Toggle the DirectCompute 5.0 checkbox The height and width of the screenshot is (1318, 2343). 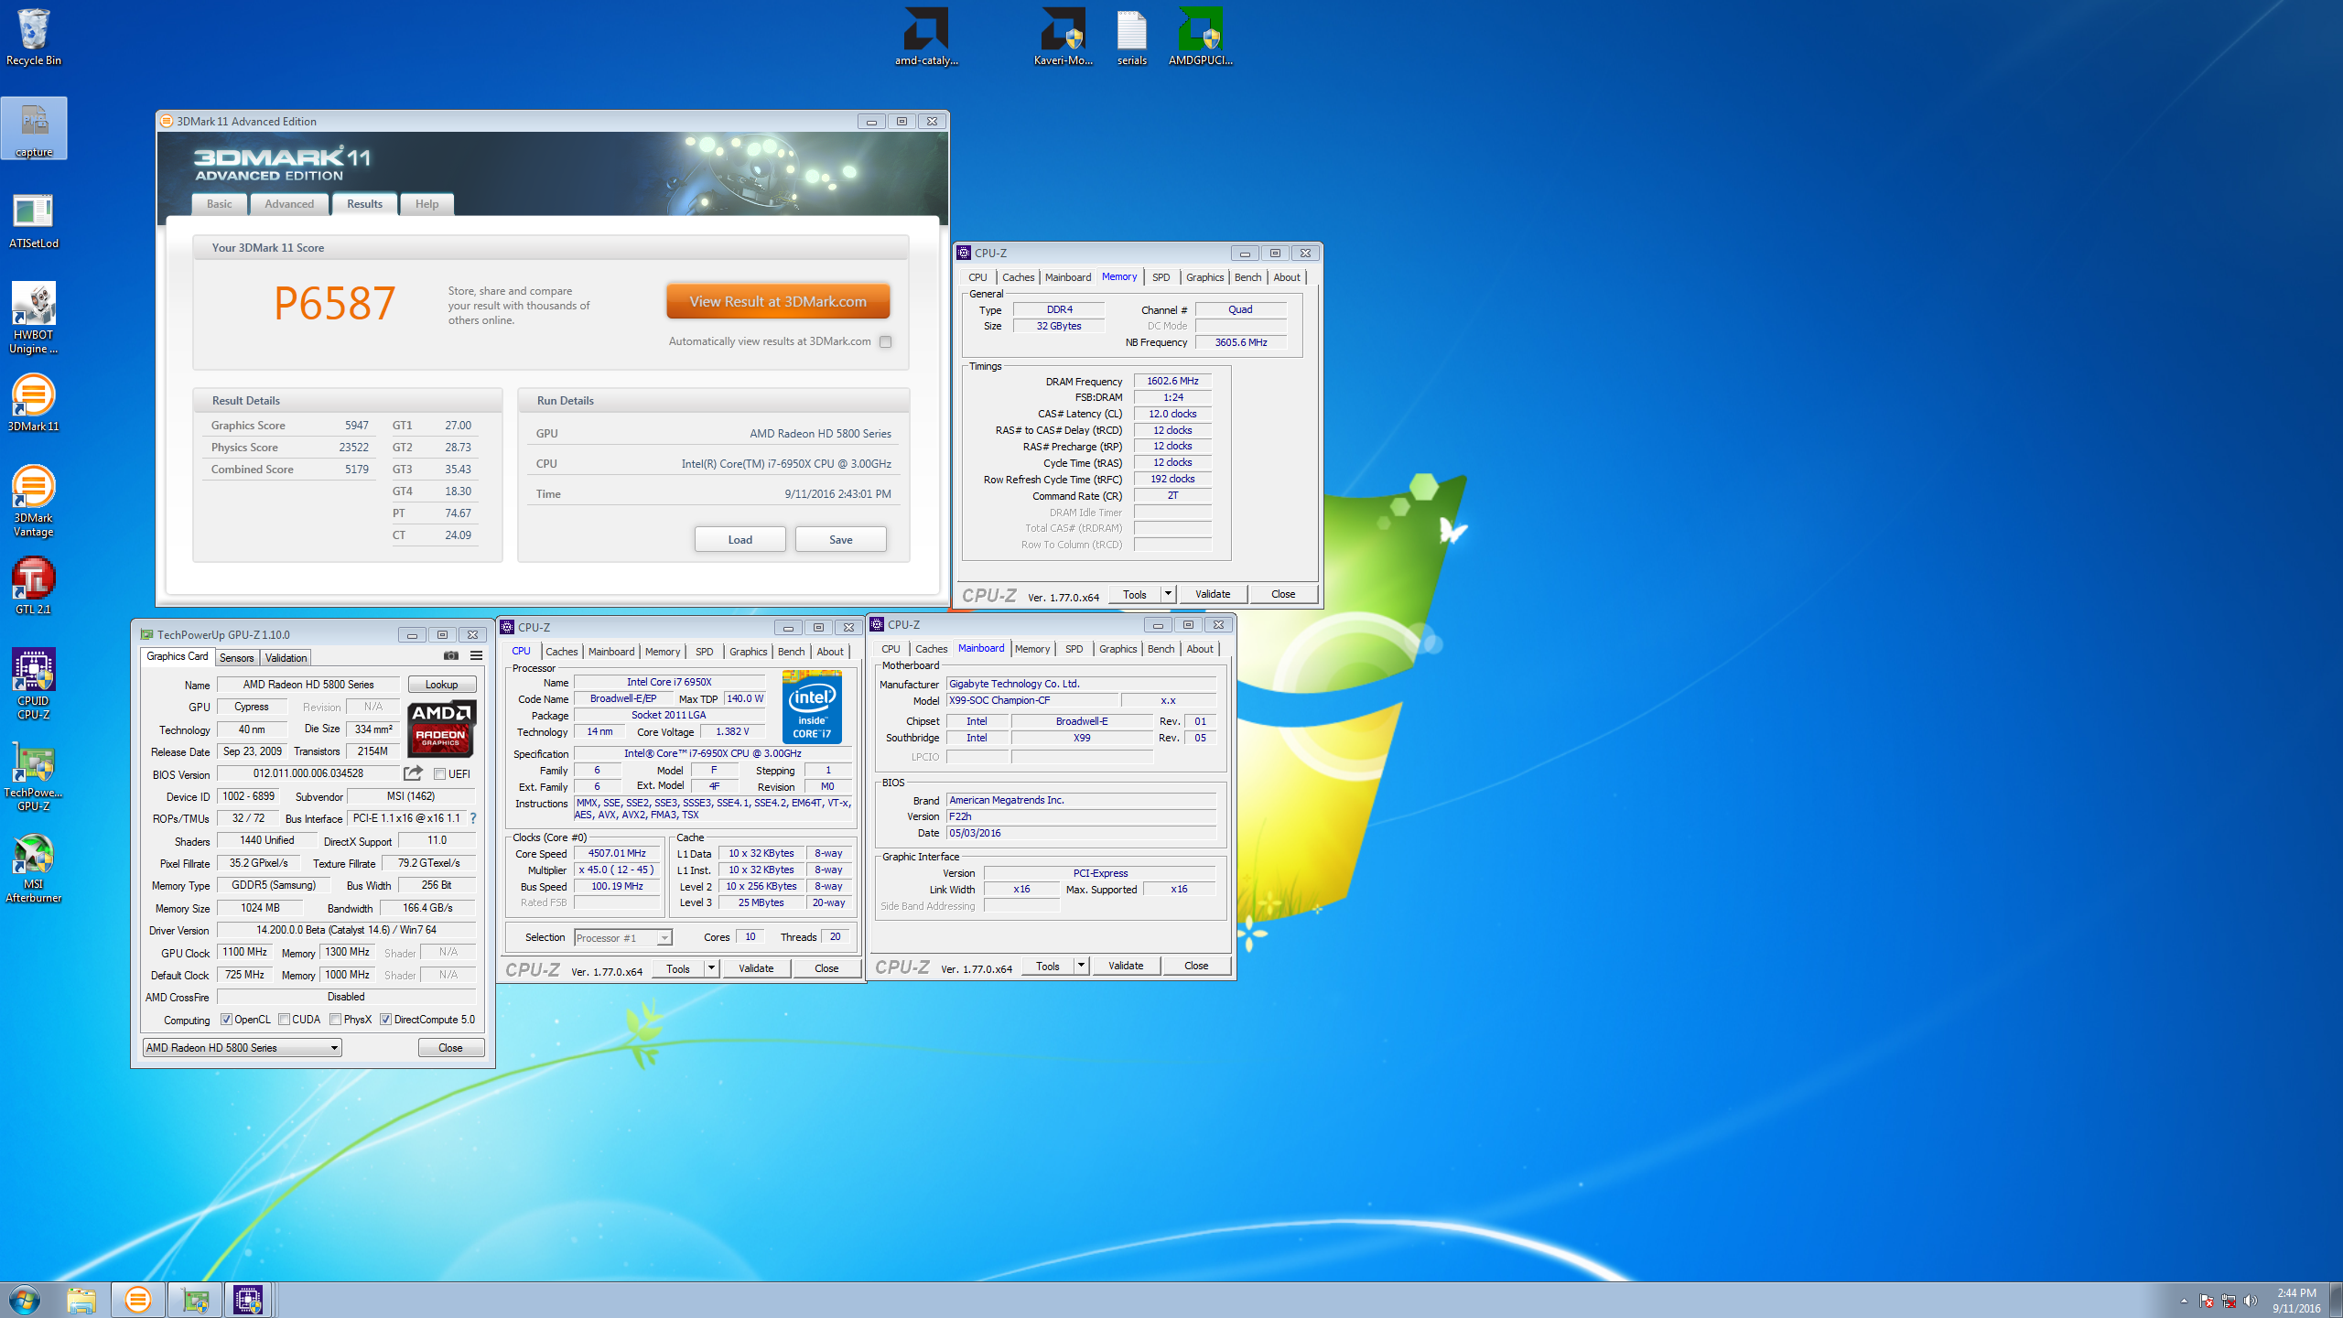(x=386, y=1020)
